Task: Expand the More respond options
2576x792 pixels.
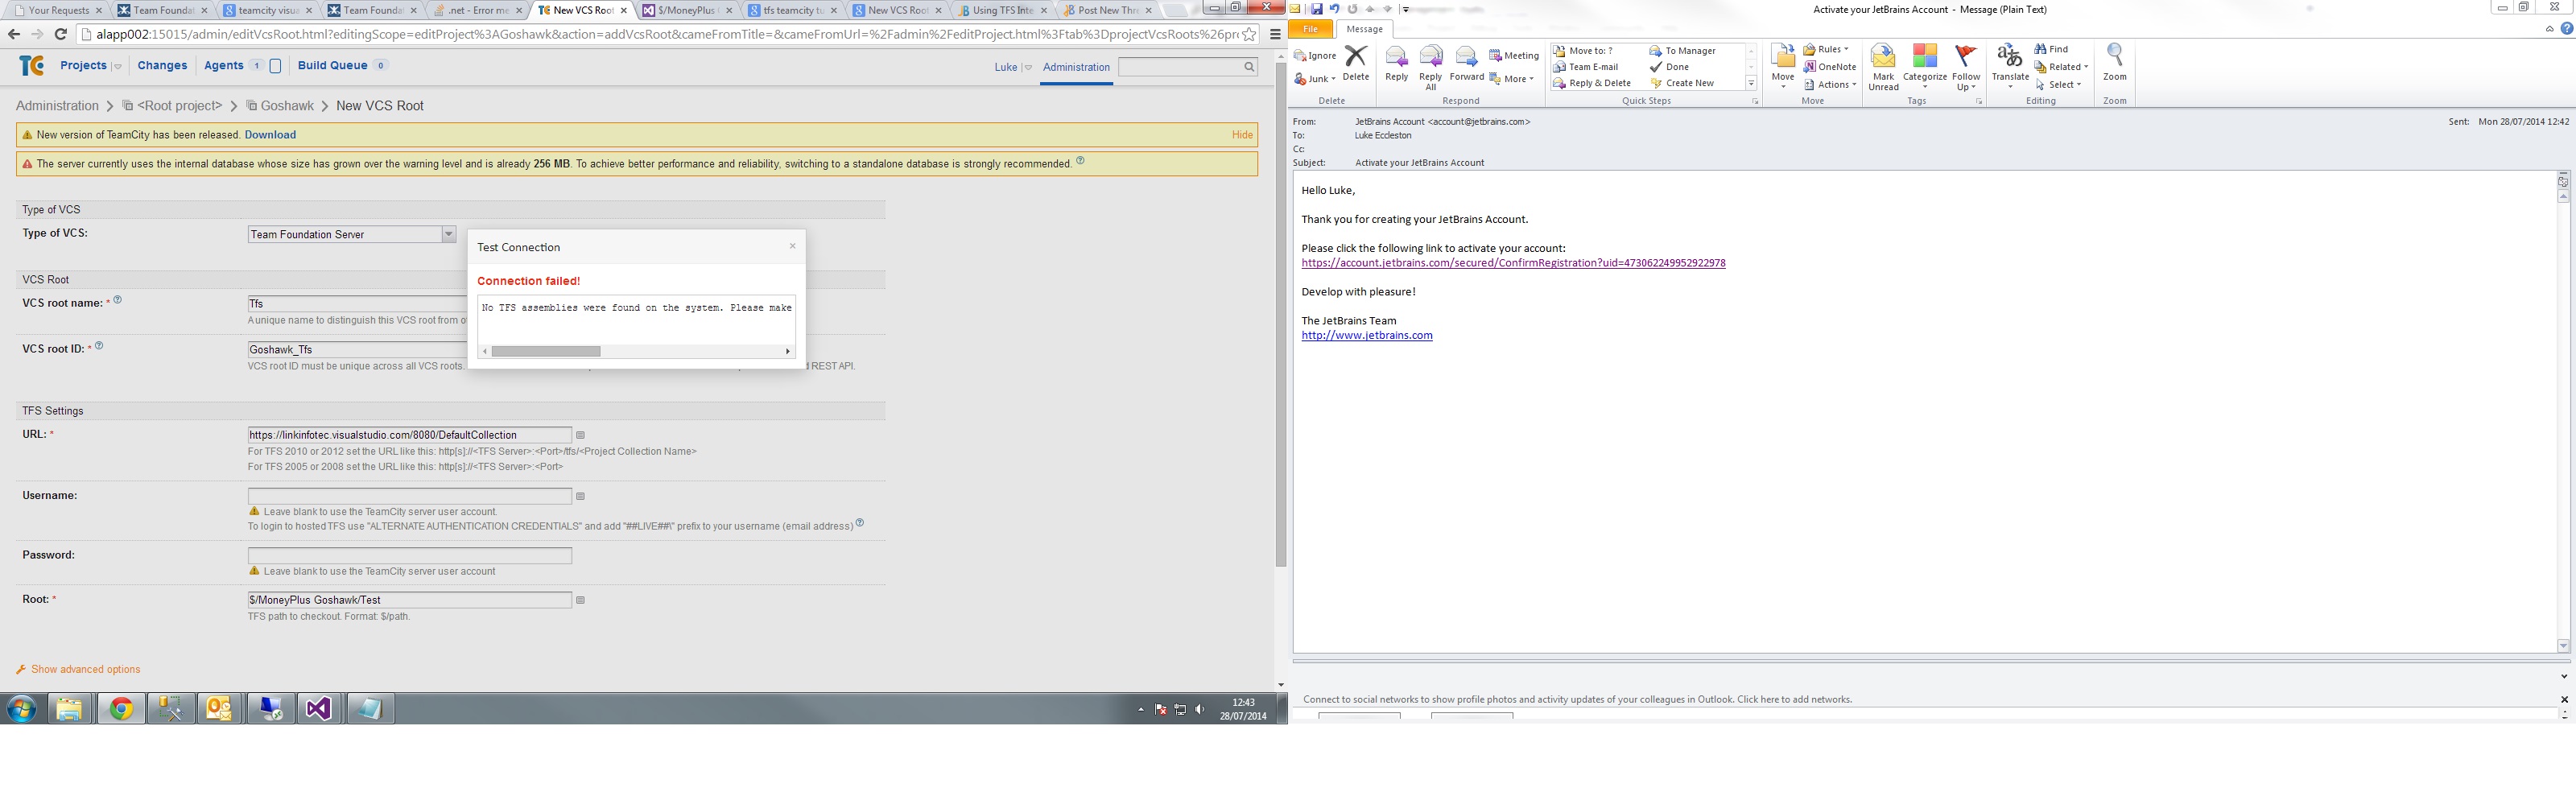Action: pyautogui.click(x=1512, y=78)
